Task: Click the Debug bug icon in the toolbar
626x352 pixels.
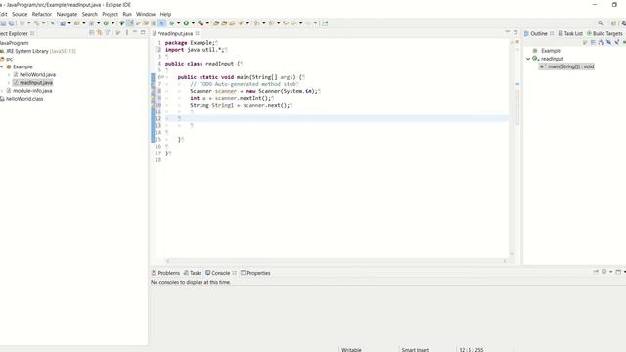Action: 172,23
